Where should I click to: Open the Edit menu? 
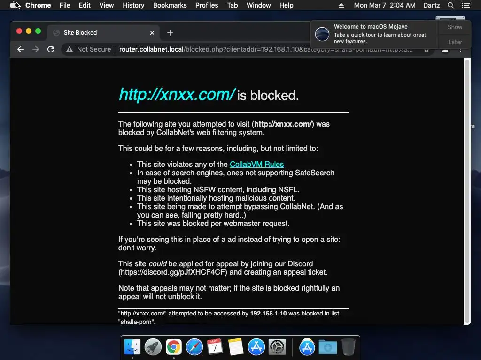(x=85, y=5)
